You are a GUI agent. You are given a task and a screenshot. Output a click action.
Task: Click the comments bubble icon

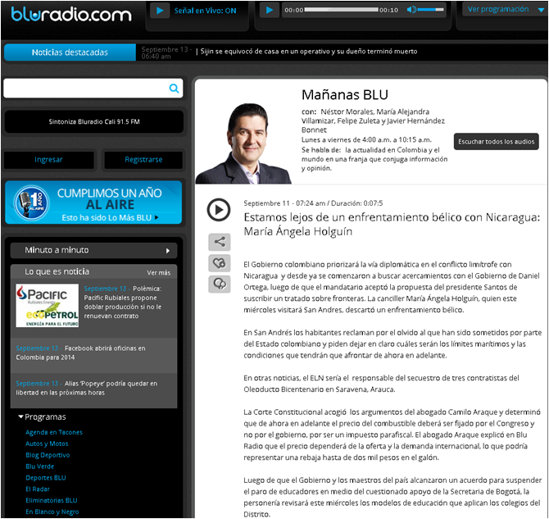pyautogui.click(x=220, y=284)
